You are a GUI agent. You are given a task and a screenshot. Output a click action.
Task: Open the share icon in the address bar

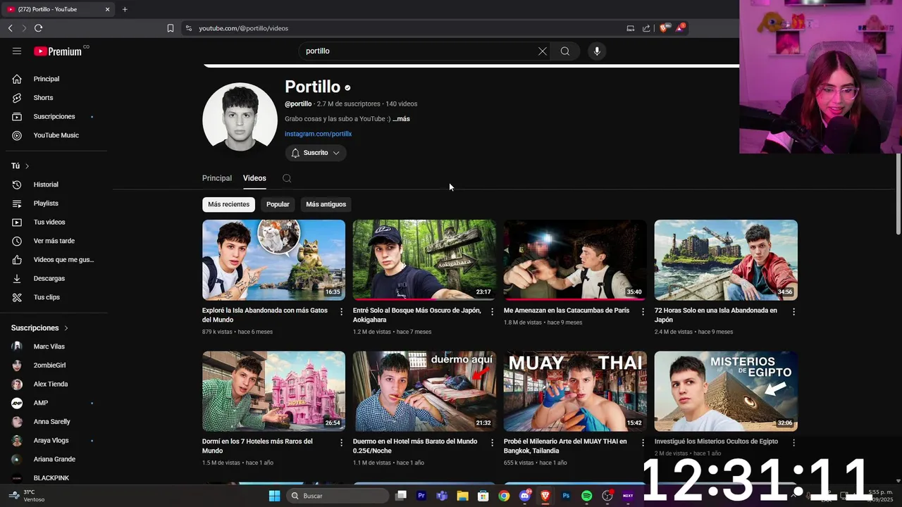646,28
